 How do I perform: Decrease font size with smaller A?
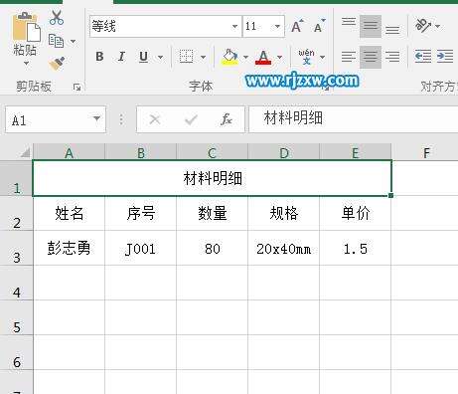tap(319, 27)
